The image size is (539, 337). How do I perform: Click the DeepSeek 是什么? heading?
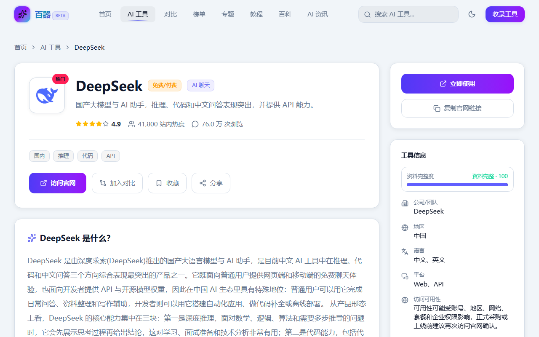pos(75,238)
